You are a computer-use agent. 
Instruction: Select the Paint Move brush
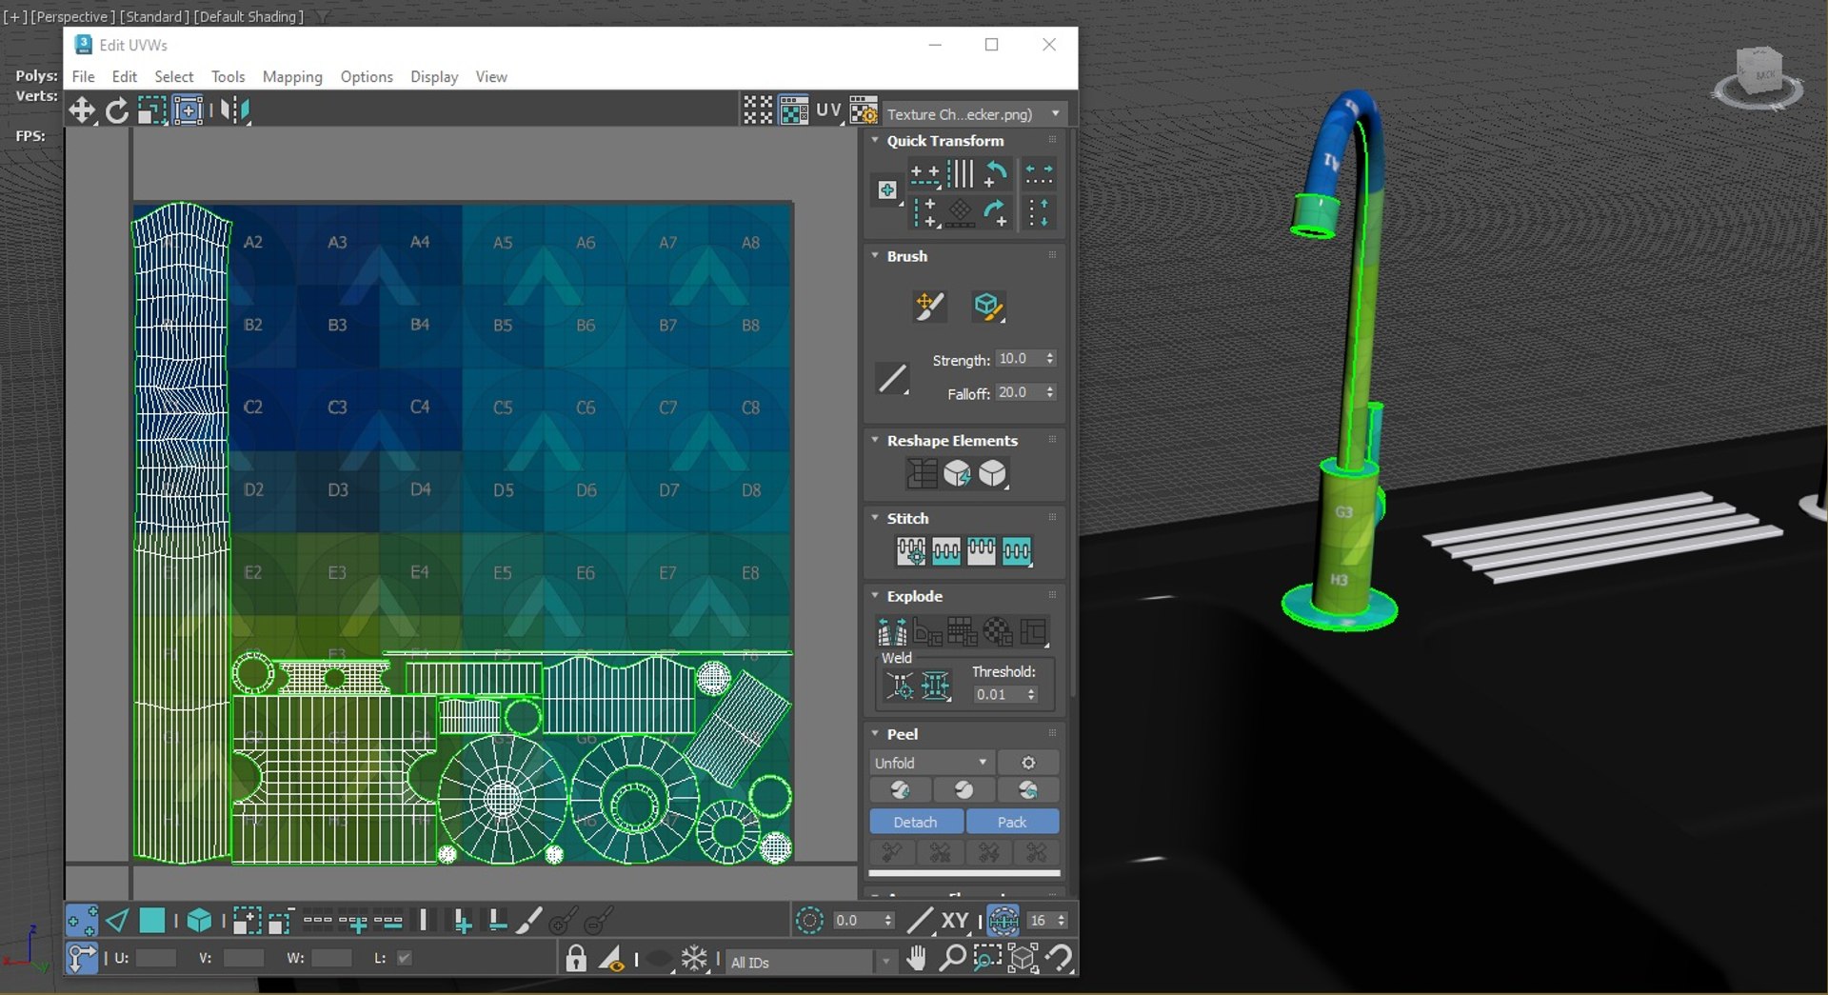point(929,307)
